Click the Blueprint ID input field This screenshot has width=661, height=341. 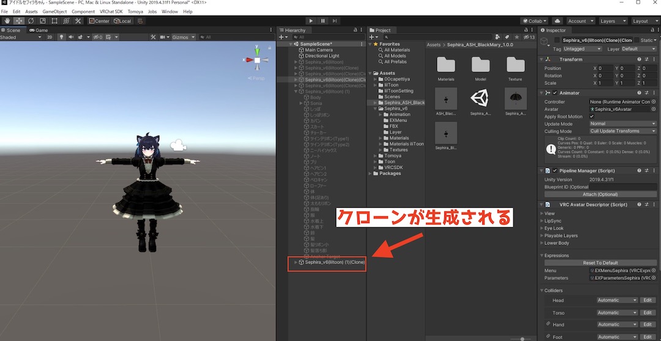click(x=622, y=186)
